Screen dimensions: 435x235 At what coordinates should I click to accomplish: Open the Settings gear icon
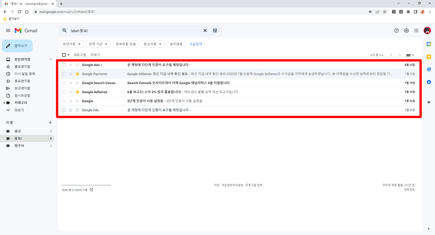[x=406, y=31]
